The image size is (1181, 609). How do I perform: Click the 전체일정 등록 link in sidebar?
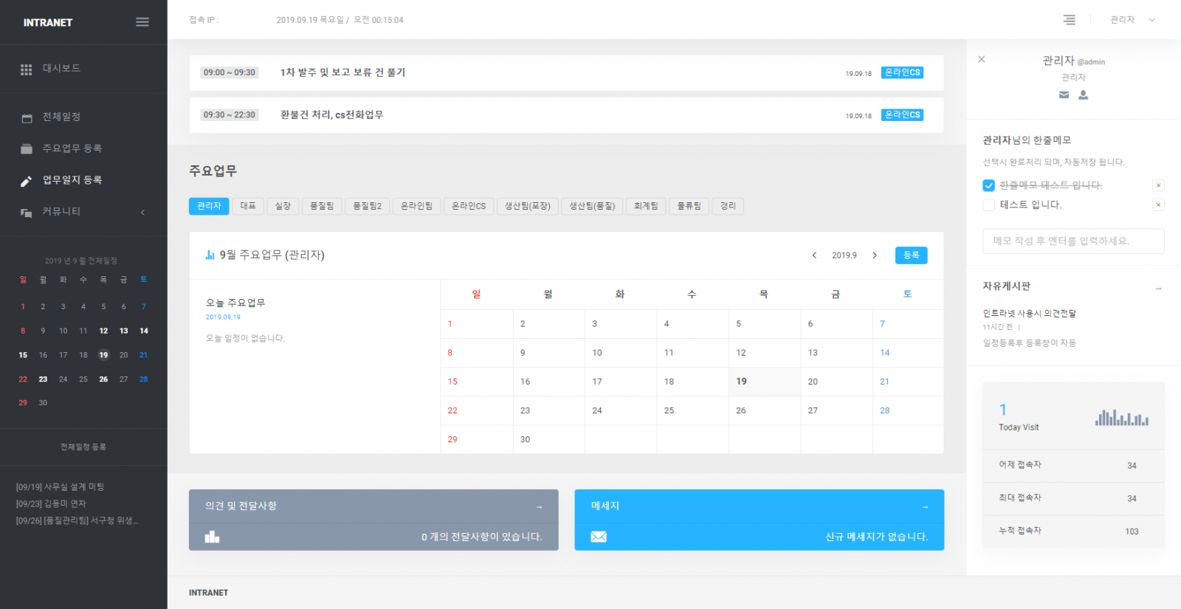tap(83, 447)
